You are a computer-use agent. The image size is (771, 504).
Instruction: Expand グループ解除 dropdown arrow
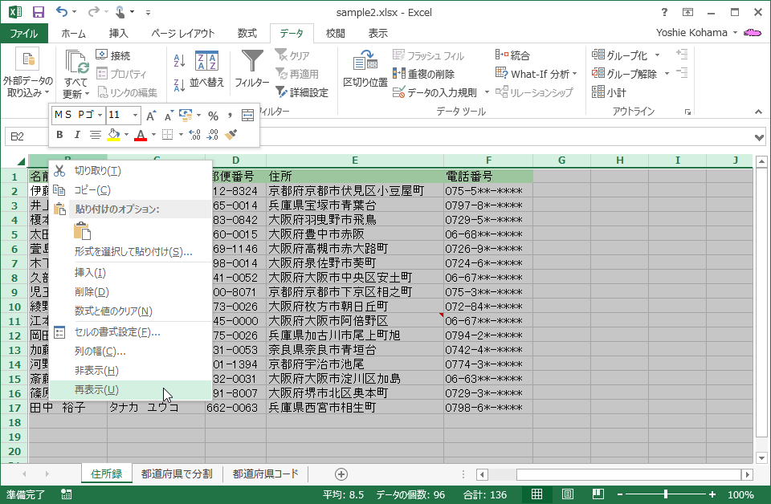click(x=667, y=74)
